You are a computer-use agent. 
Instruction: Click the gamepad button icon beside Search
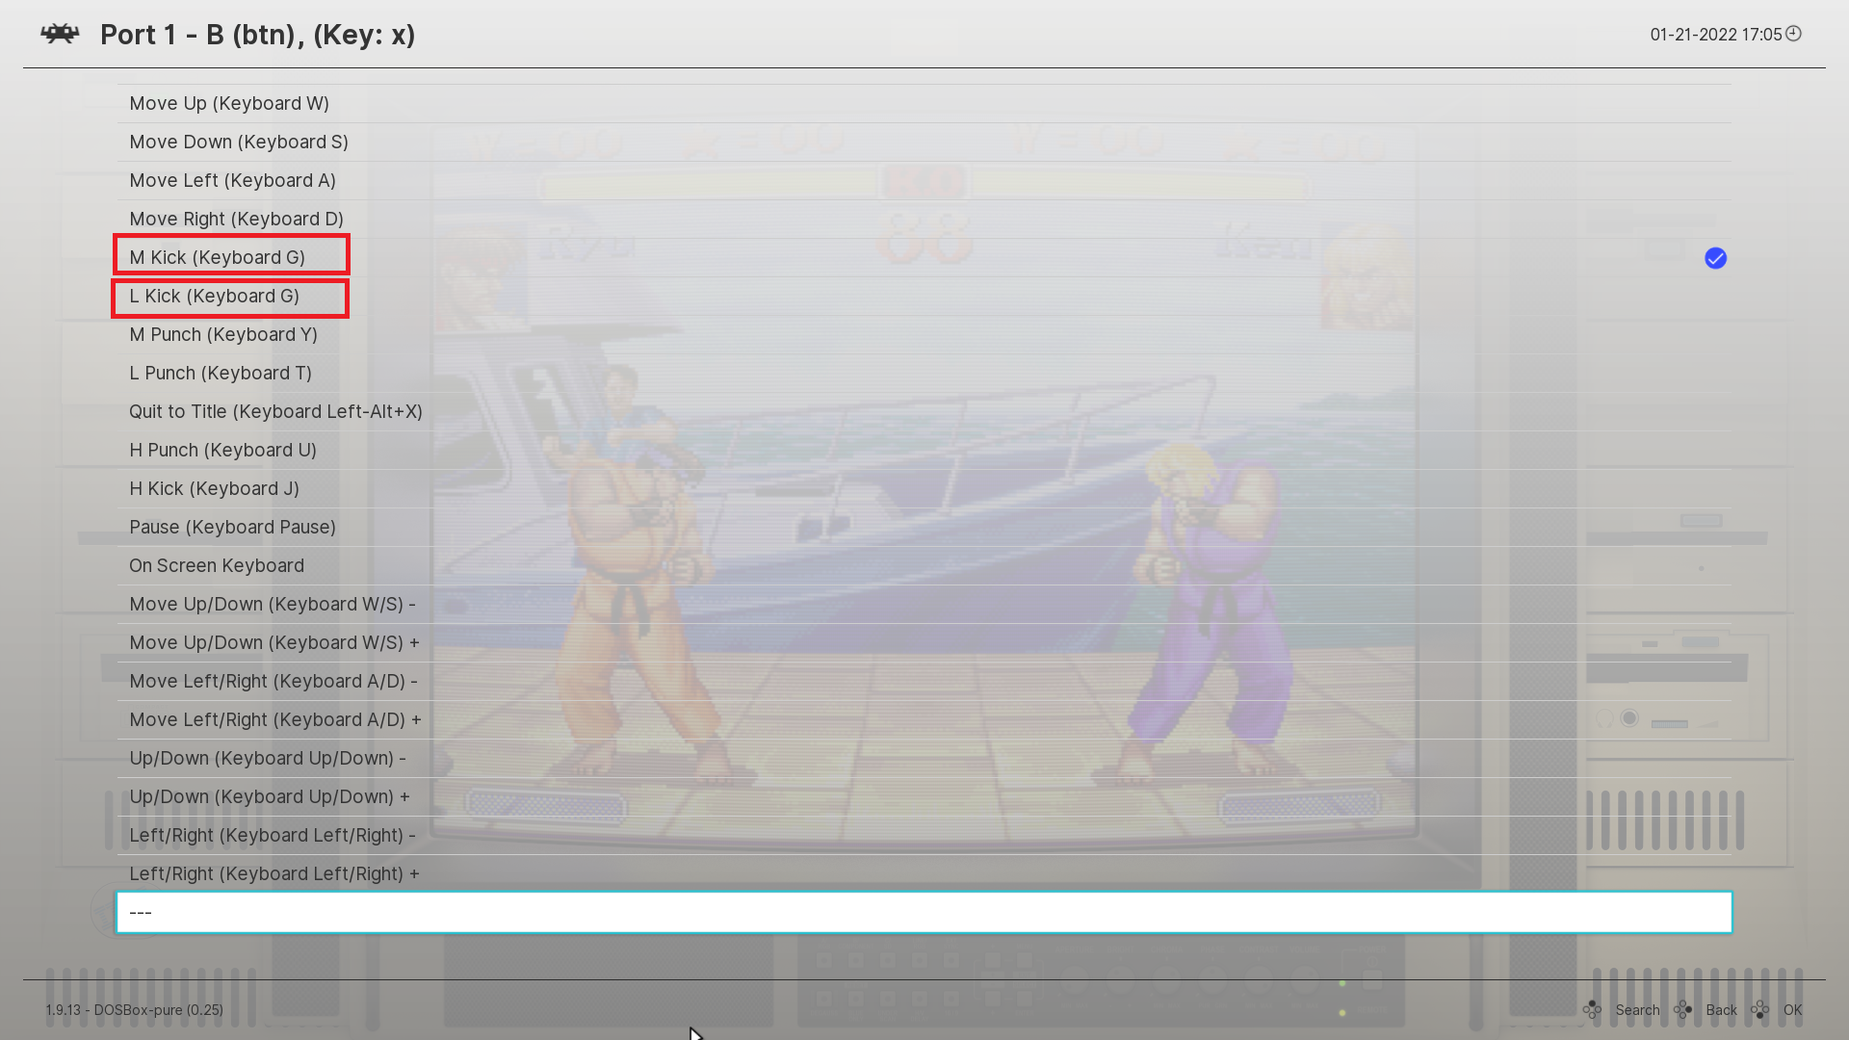pyautogui.click(x=1594, y=1010)
